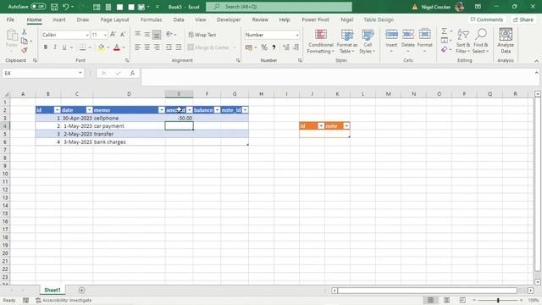
Task: Click the Insert Function fx icon
Action: click(132, 74)
